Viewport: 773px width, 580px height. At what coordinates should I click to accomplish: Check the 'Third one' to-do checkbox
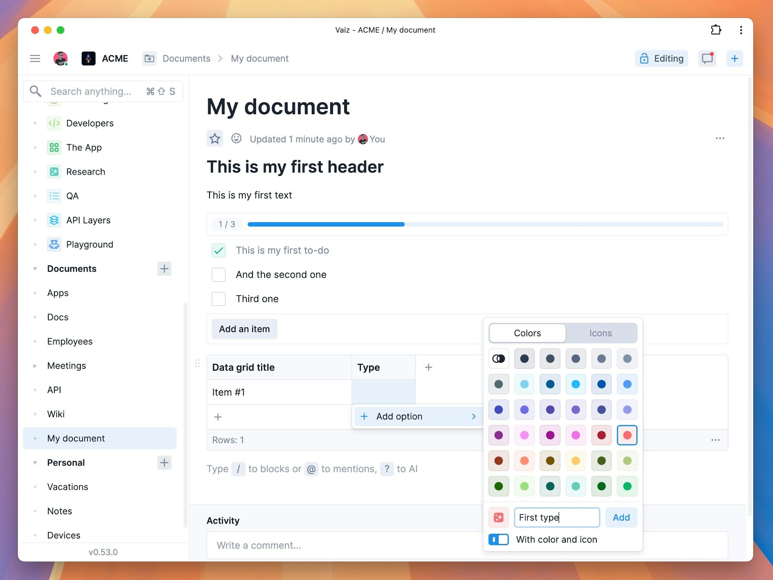pos(219,299)
